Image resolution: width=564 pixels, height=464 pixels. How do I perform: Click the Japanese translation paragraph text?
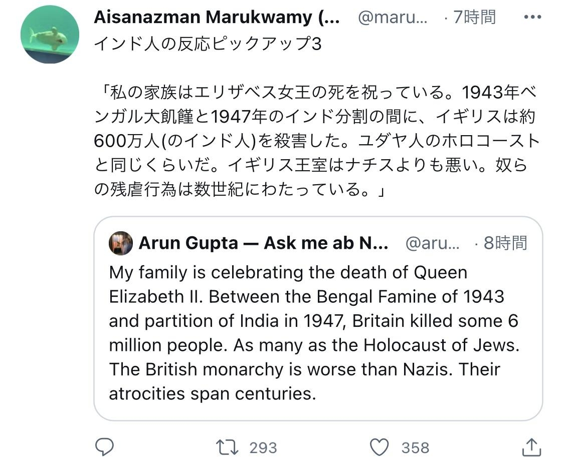[x=316, y=141]
